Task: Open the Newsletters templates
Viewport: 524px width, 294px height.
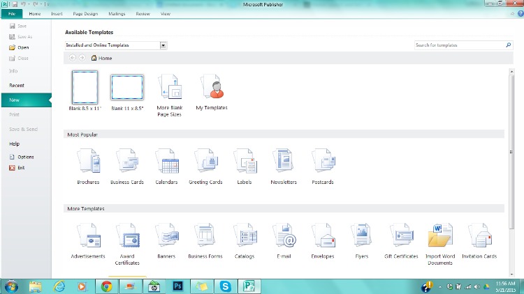Action: click(x=284, y=167)
